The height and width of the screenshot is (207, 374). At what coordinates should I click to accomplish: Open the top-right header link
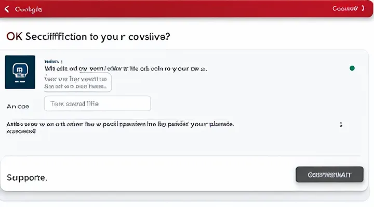tap(345, 9)
